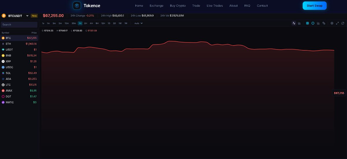Screen dimensions: 347x159
Task: Refresh the chart data
Action: (343, 23)
